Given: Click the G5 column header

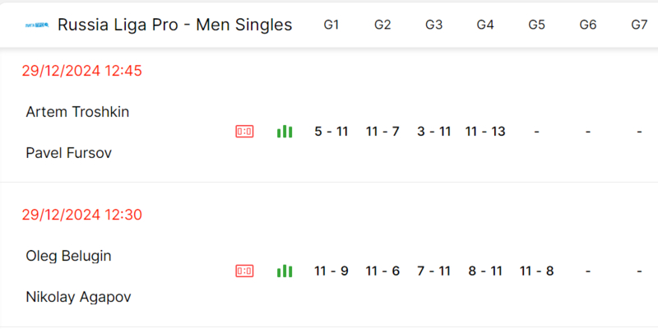Looking at the screenshot, I should pyautogui.click(x=536, y=25).
